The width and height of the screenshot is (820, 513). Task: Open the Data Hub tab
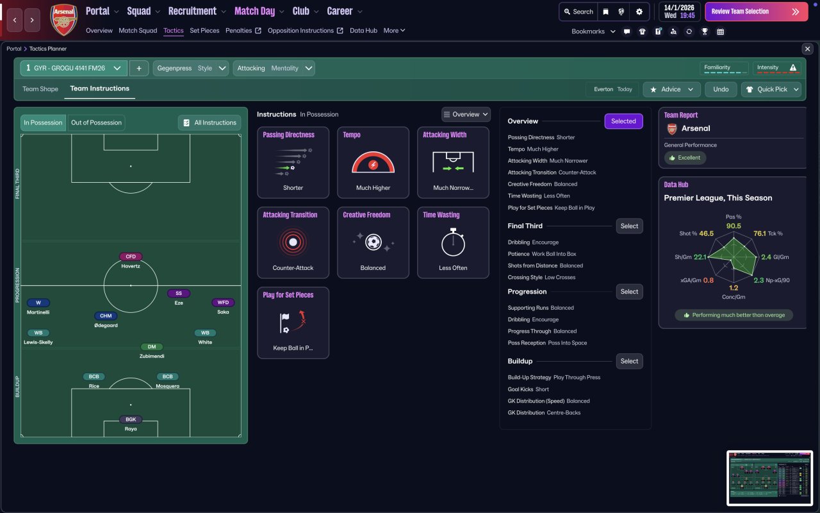point(363,30)
